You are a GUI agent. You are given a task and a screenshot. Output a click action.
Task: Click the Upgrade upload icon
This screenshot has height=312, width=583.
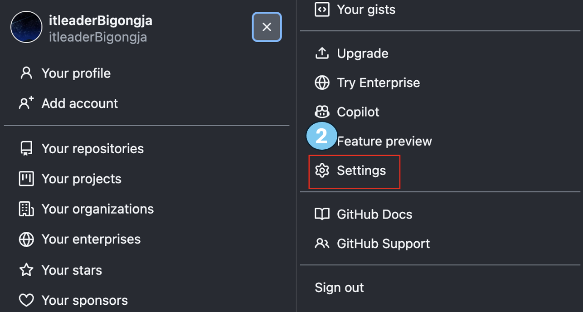click(322, 53)
